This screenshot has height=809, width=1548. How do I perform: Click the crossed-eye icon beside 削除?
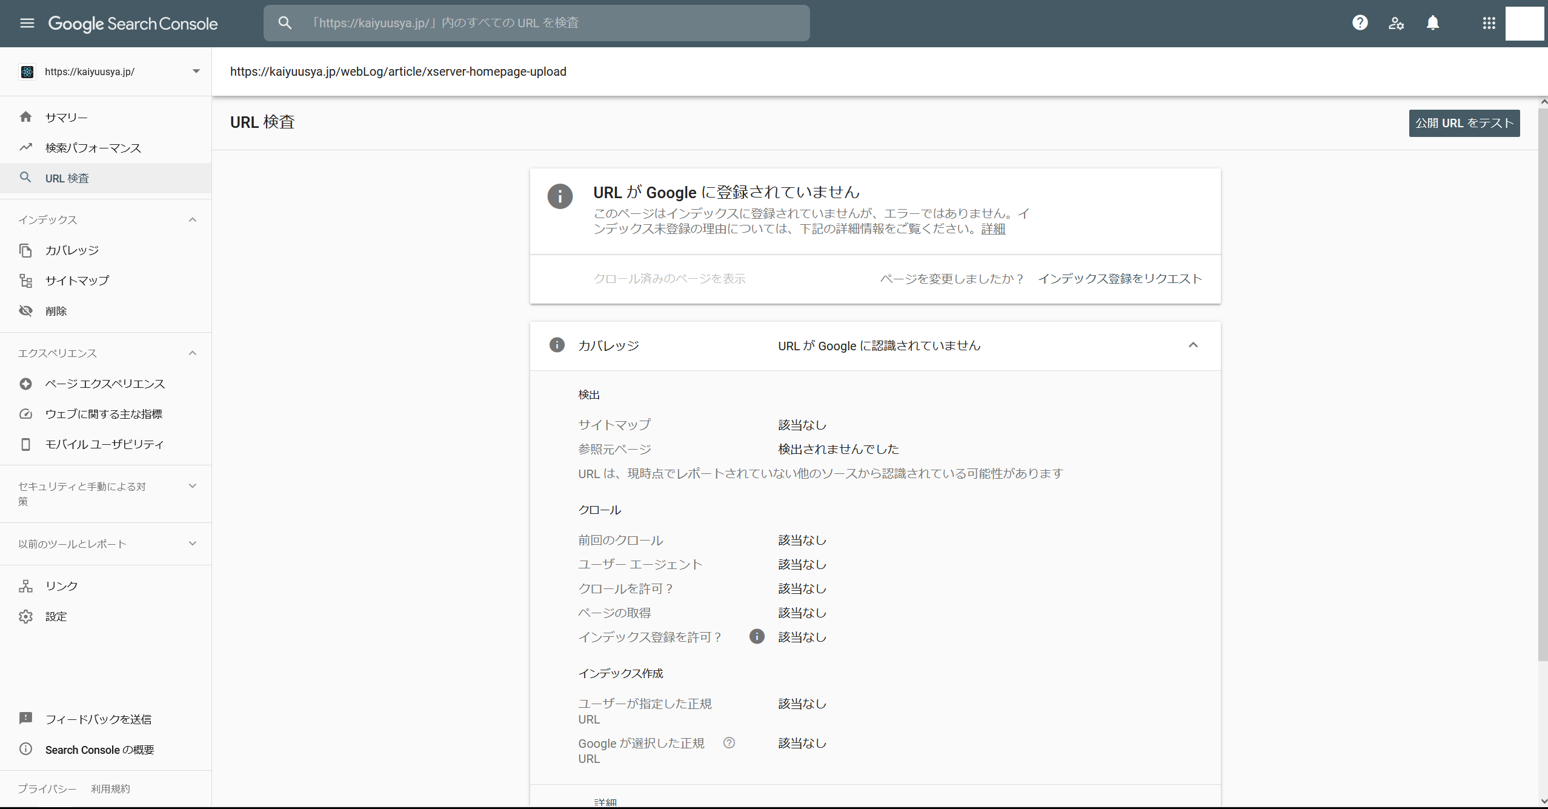pyautogui.click(x=25, y=311)
